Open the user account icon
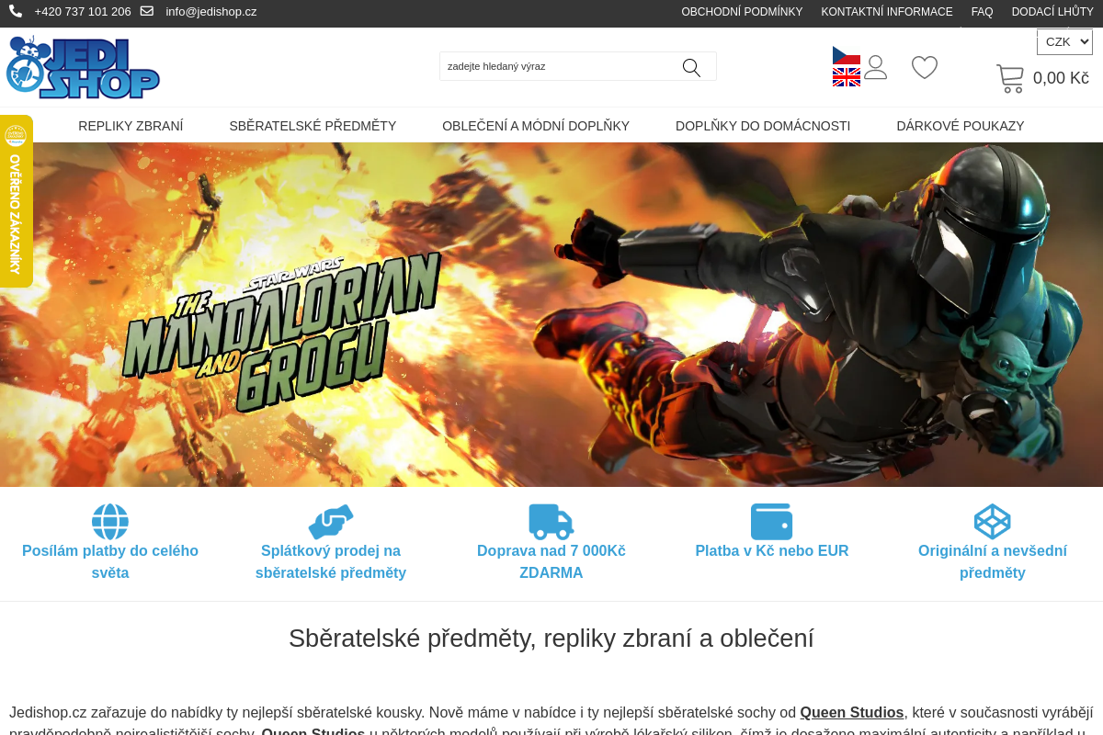Screen dimensions: 1103x735 click(876, 67)
